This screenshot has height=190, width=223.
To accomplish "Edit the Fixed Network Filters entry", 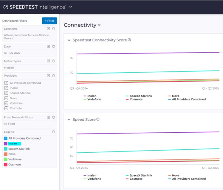I will 48,117.
